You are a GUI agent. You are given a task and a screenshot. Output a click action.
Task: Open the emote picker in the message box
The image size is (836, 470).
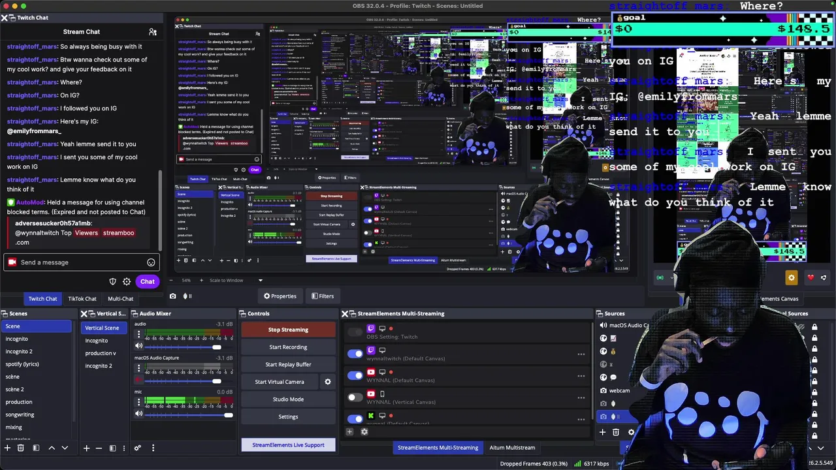[151, 262]
